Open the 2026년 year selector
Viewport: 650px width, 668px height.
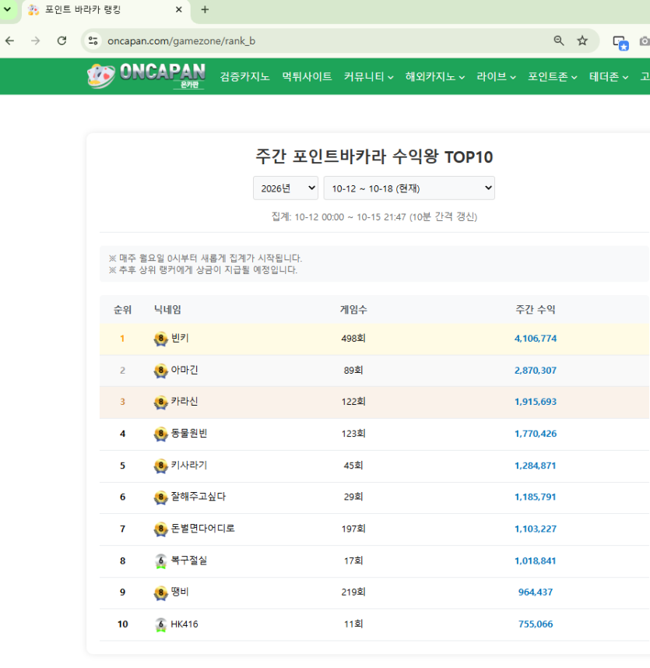click(x=286, y=188)
